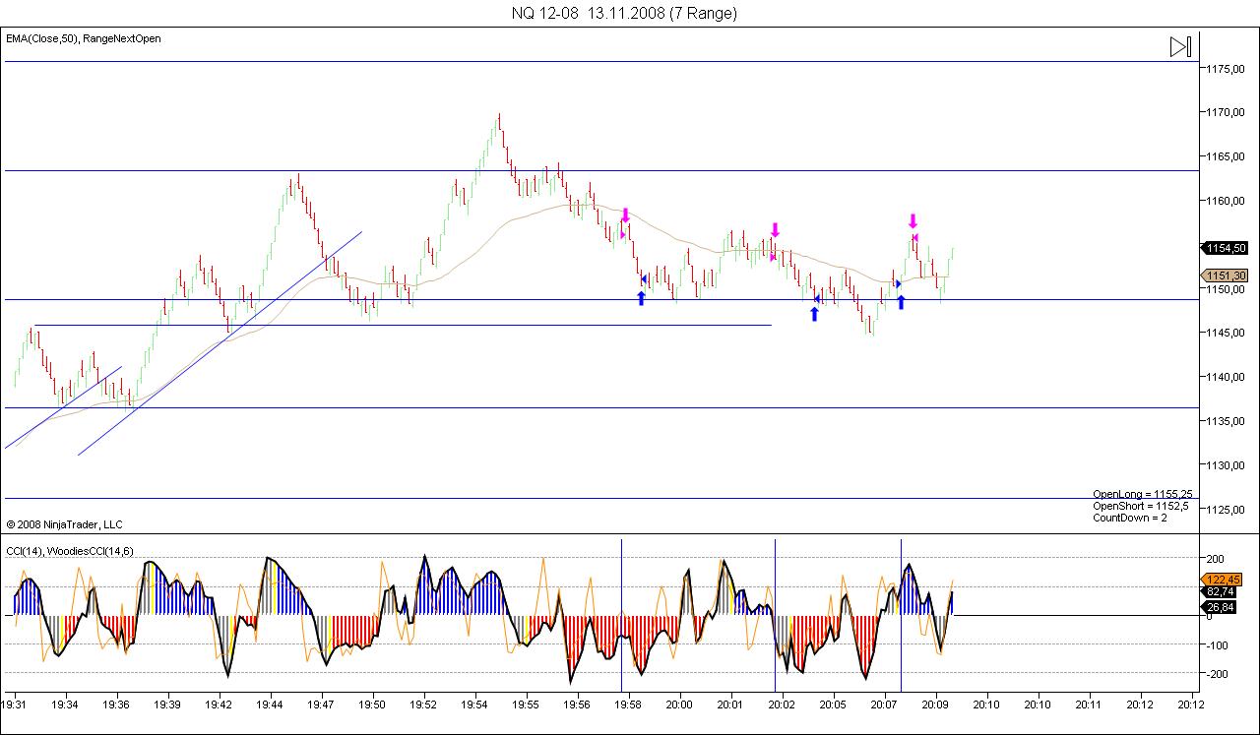Click the tan 1151,30 EMA price marker
Image resolution: width=1260 pixels, height=735 pixels.
click(x=1226, y=276)
